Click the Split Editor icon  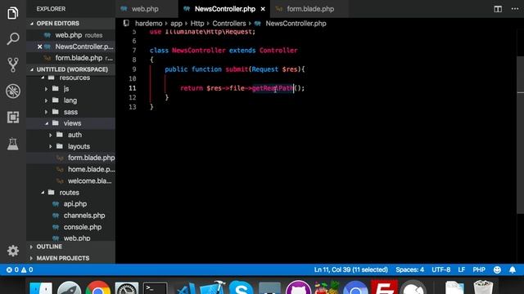(x=498, y=9)
